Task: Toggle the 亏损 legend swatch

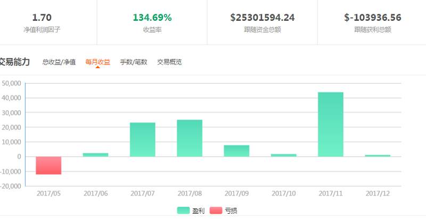Action: pyautogui.click(x=216, y=210)
